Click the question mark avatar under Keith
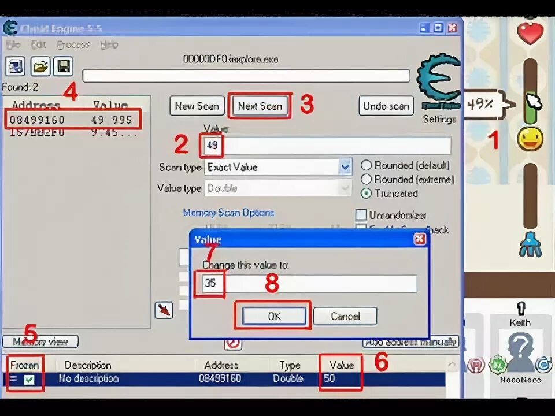 tap(520, 352)
